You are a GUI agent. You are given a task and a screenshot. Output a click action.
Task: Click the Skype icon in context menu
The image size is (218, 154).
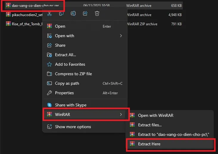coord(49,105)
